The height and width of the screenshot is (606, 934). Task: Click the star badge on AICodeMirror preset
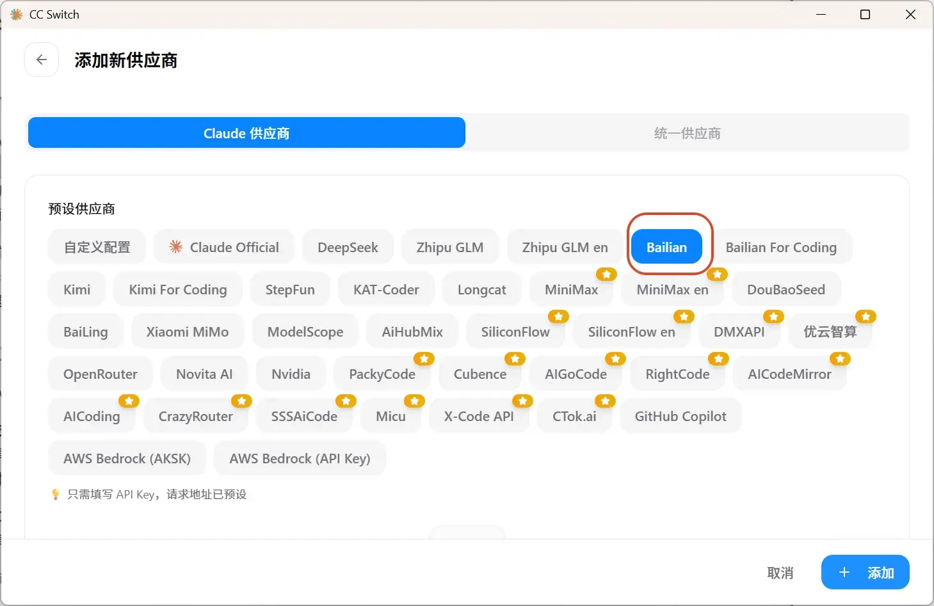pyautogui.click(x=840, y=359)
